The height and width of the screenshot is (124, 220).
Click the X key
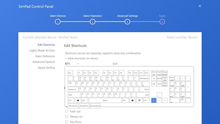pyautogui.click(x=89, y=95)
